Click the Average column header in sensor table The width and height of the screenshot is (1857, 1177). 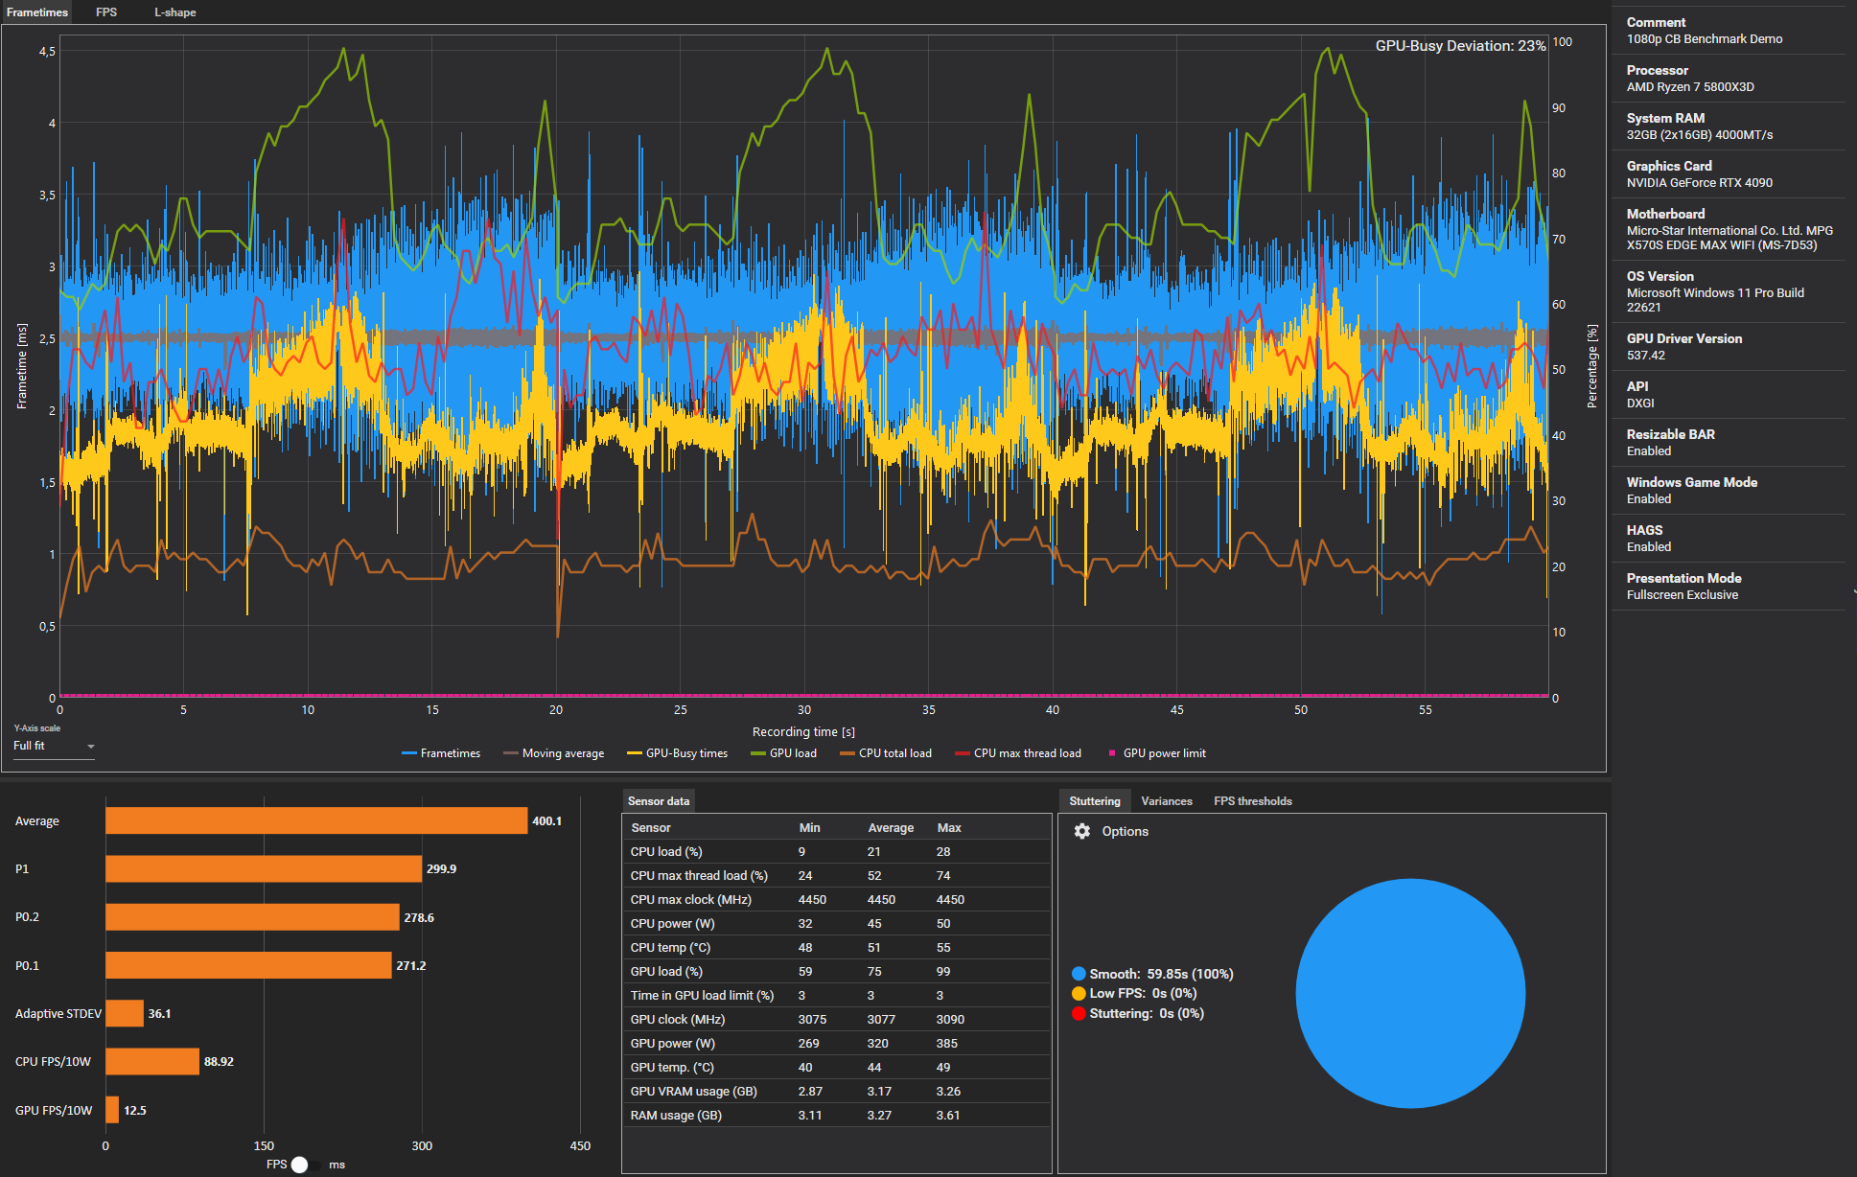[x=891, y=827]
